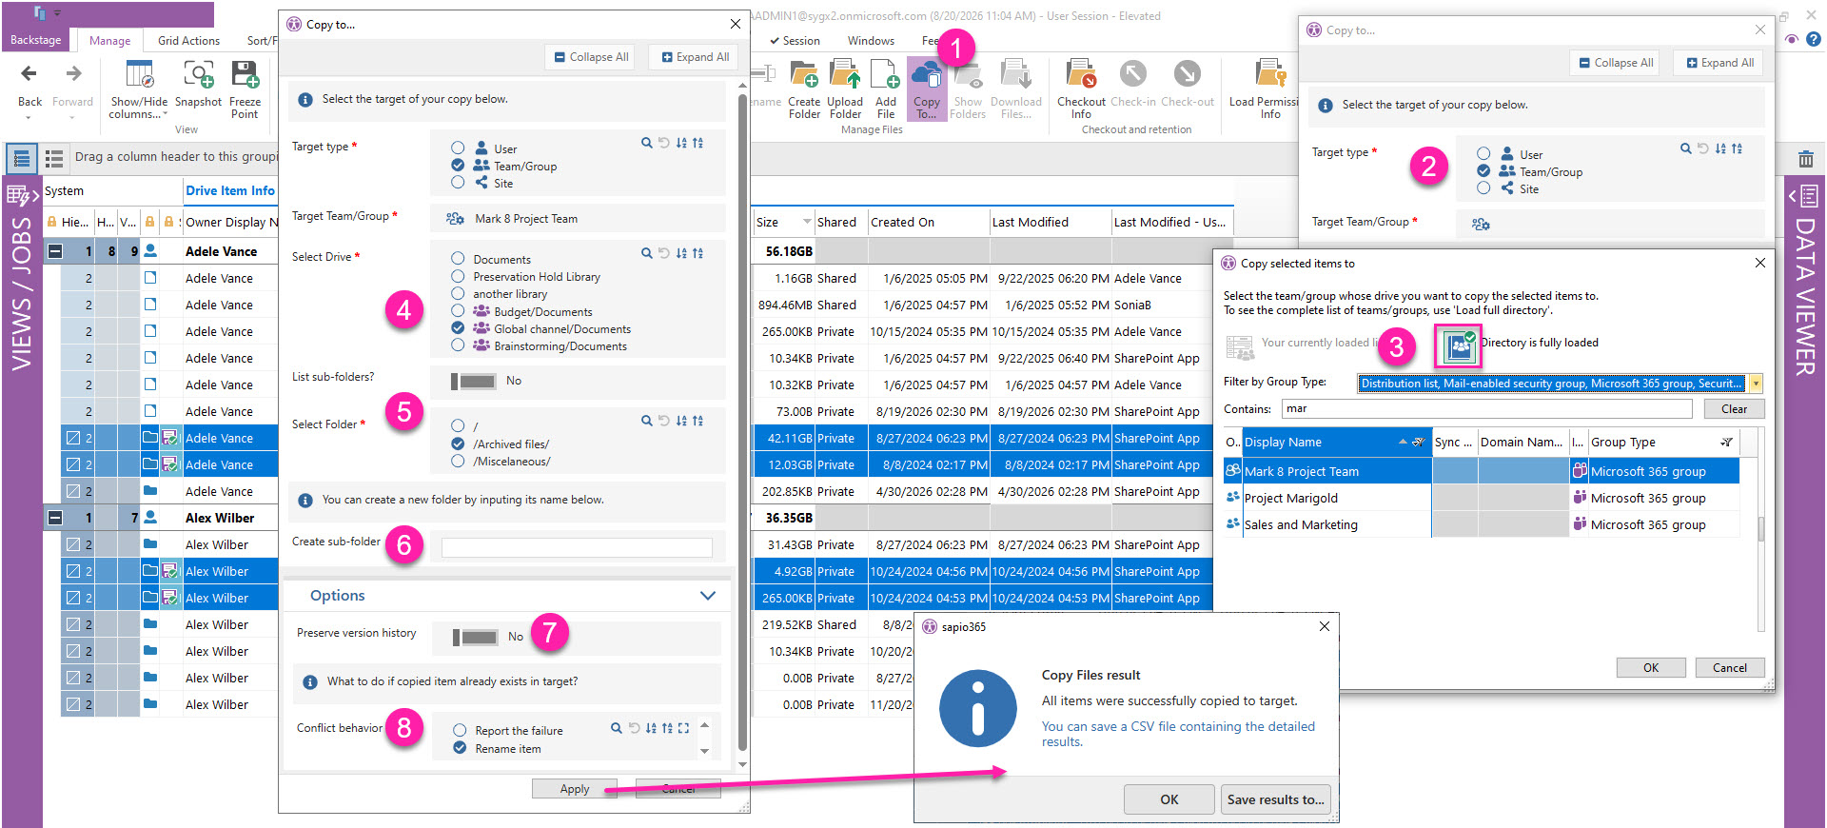Open the Windows ribbon tab
Screen dimensions: 1827x828
pyautogui.click(x=871, y=41)
